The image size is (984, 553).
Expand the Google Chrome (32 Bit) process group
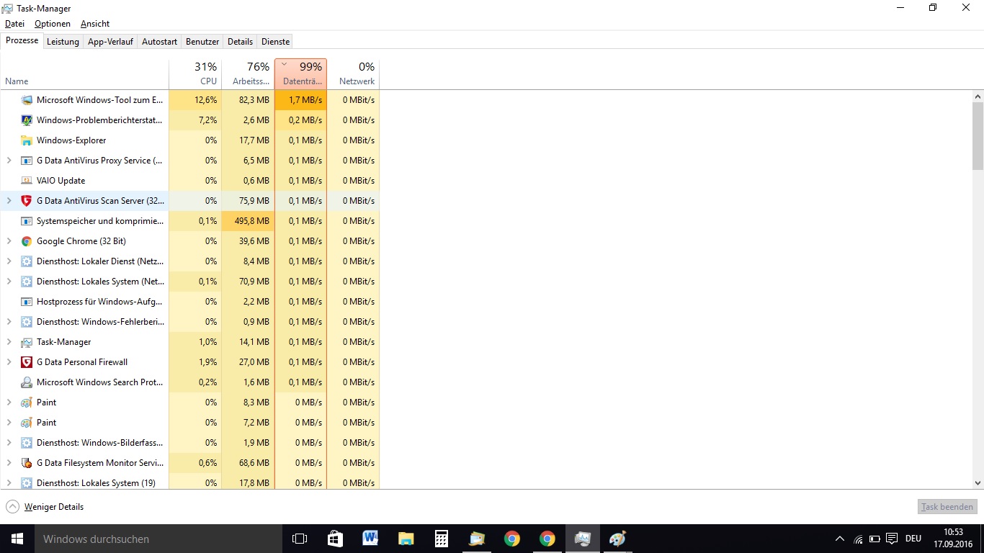[x=9, y=241]
